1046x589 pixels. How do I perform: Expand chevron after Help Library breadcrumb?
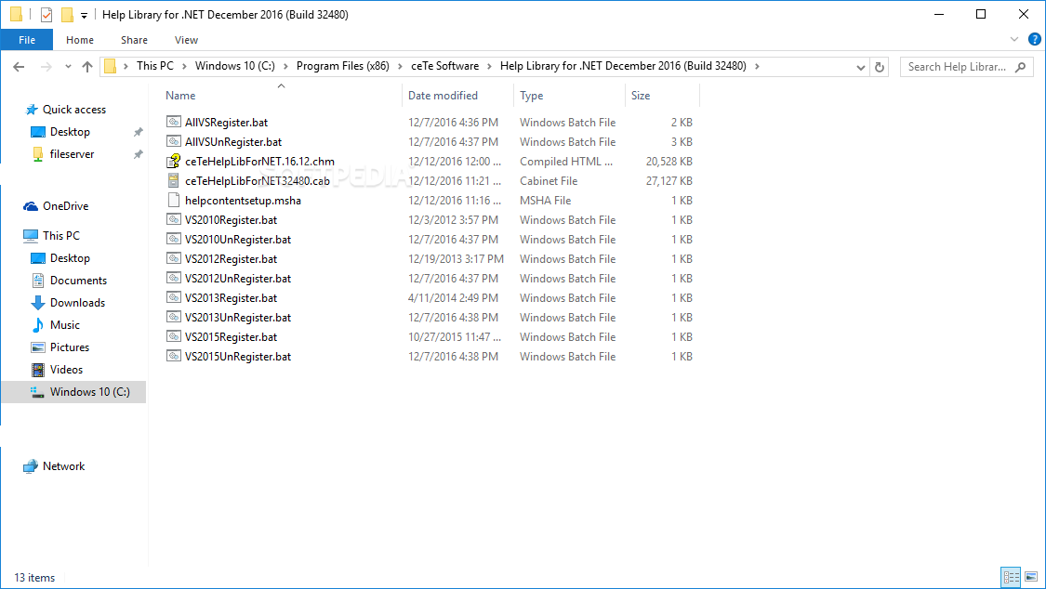[x=757, y=66]
